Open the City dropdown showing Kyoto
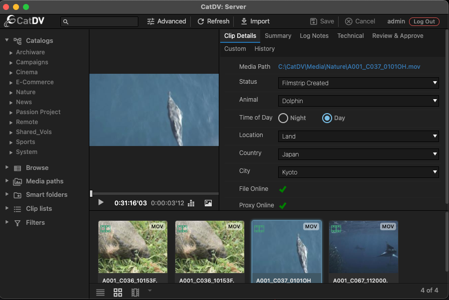 click(358, 172)
